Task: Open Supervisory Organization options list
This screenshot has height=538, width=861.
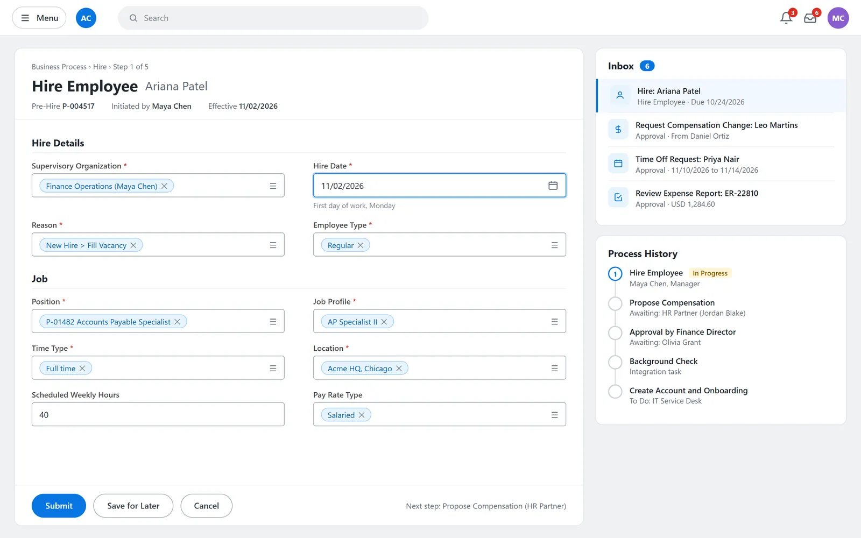Action: pyautogui.click(x=273, y=186)
